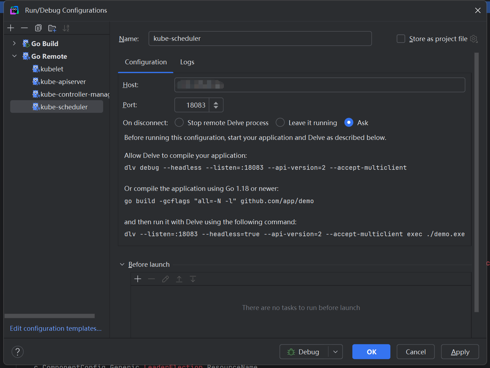
Task: Confirm with the OK button
Action: [x=371, y=352]
